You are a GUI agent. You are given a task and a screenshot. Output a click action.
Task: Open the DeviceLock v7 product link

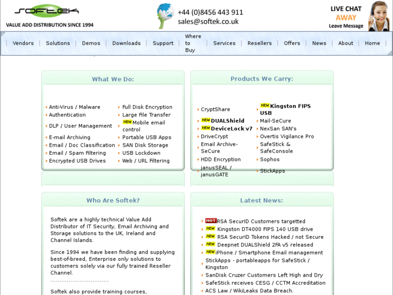(231, 128)
